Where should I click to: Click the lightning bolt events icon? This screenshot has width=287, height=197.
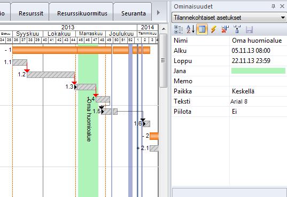(213, 29)
